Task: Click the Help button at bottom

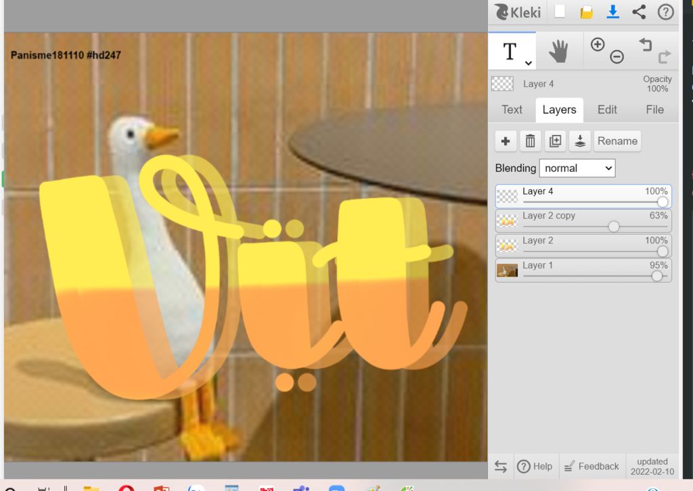Action: (535, 466)
